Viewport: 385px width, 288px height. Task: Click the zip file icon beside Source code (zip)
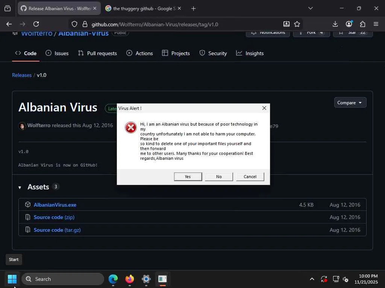[x=28, y=217]
